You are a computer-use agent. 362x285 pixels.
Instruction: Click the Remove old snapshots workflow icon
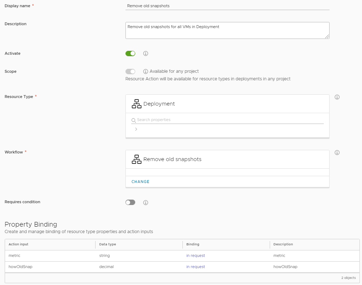[x=136, y=159]
